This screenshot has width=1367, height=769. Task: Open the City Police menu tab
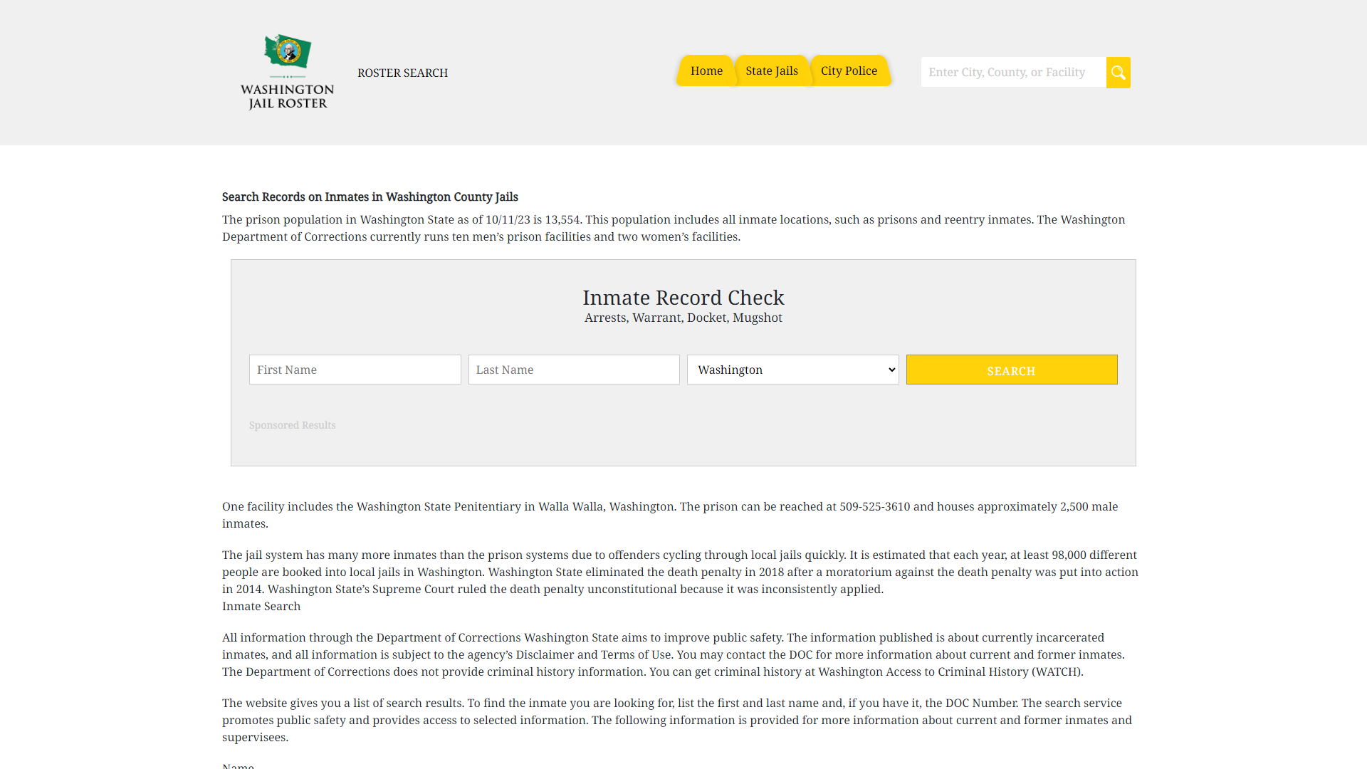(x=849, y=70)
